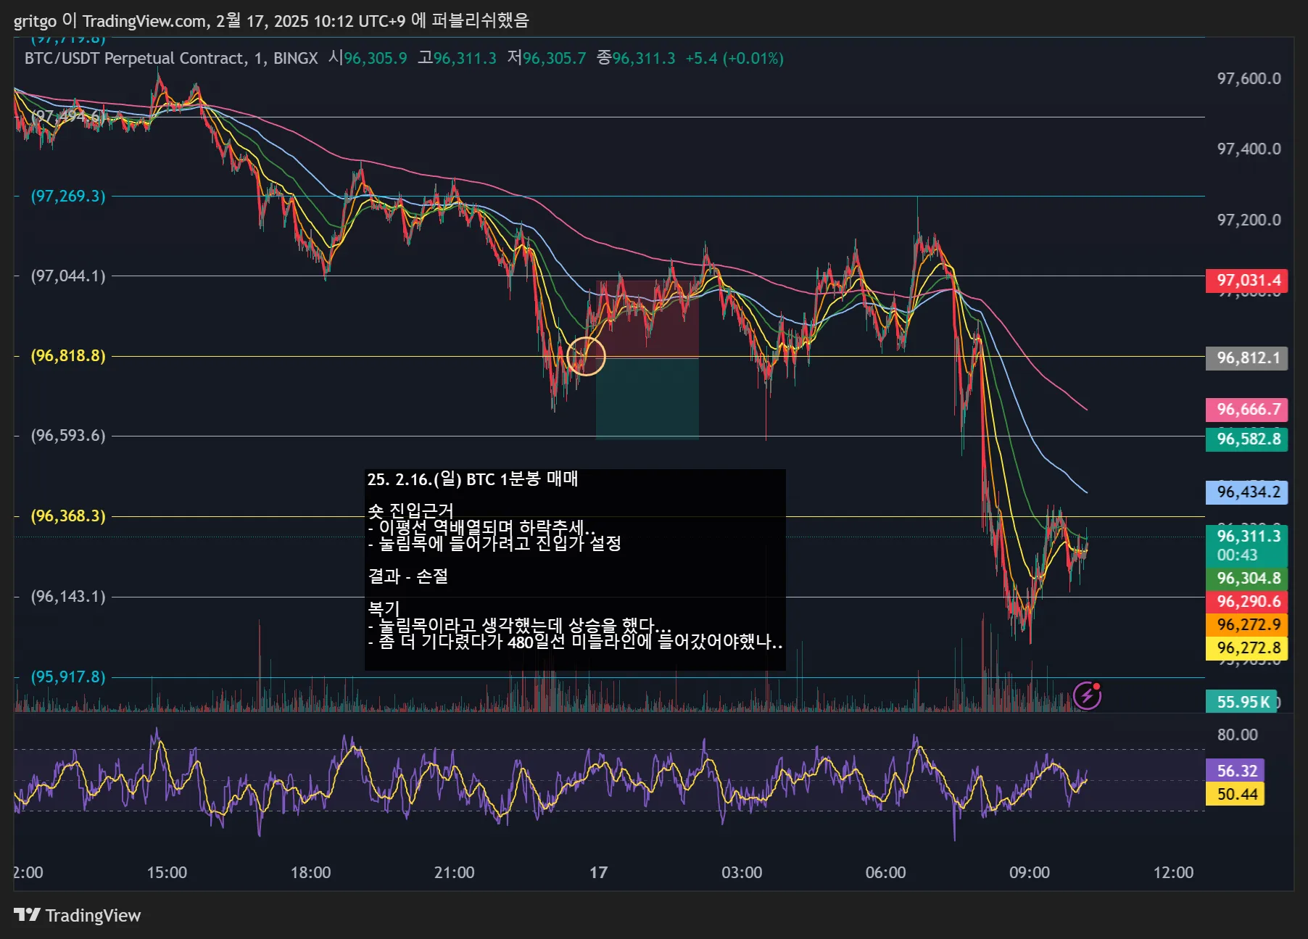Viewport: 1308px width, 939px height.
Task: Click the circled entry marker on chart
Action: (585, 356)
